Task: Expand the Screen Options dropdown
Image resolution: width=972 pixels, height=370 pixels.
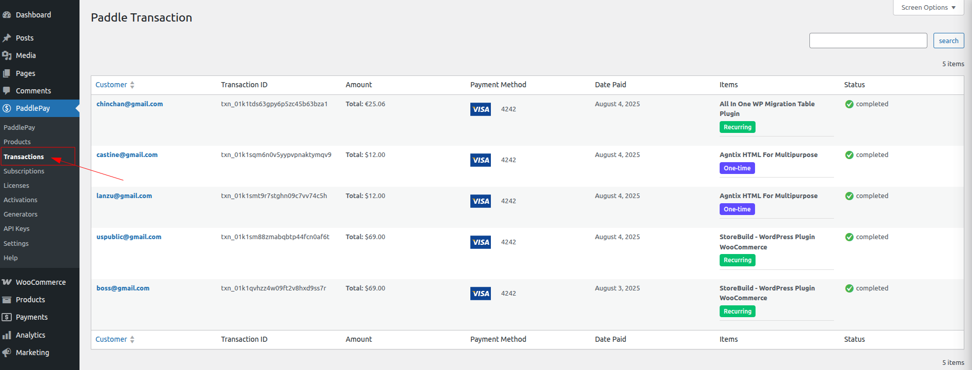Action: click(928, 7)
